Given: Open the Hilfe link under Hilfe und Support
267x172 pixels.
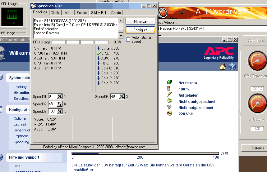Looking at the screenshot, I should [17, 166].
